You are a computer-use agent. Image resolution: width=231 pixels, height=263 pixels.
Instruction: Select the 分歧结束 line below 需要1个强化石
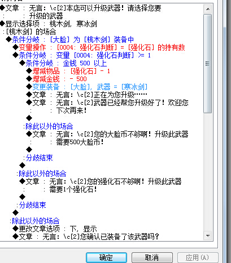31,205
